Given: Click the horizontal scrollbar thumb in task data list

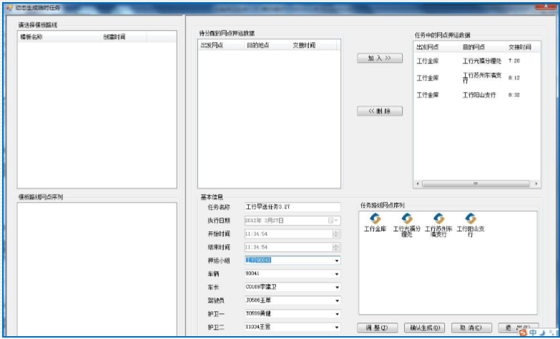Looking at the screenshot, I should click(476, 183).
